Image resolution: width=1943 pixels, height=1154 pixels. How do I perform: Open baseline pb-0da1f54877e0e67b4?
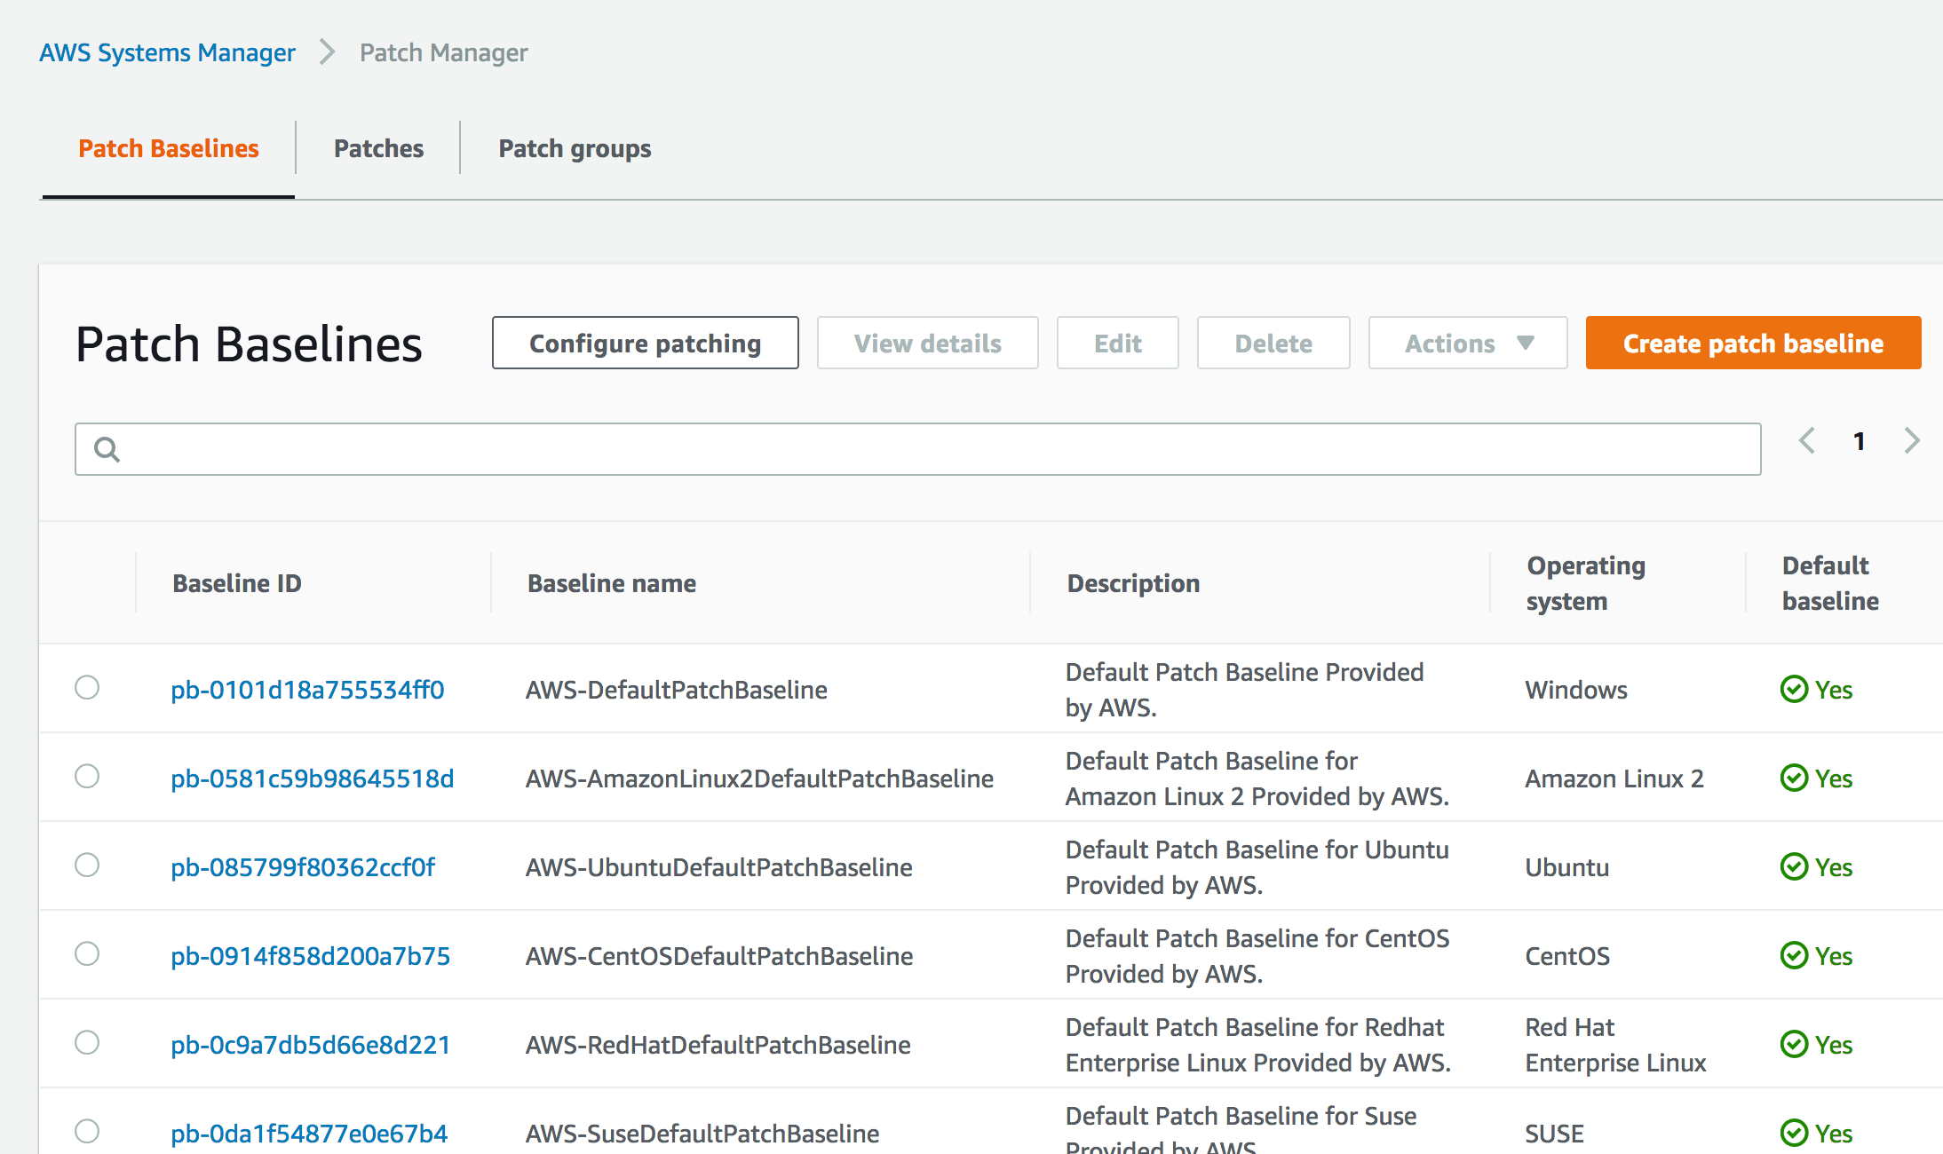click(x=309, y=1134)
